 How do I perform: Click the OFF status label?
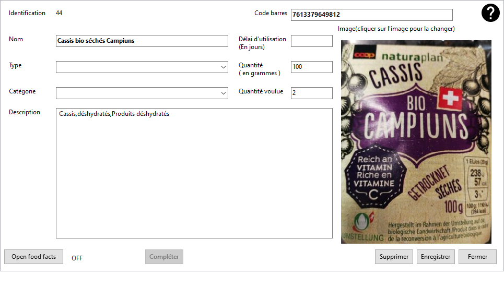[77, 258]
